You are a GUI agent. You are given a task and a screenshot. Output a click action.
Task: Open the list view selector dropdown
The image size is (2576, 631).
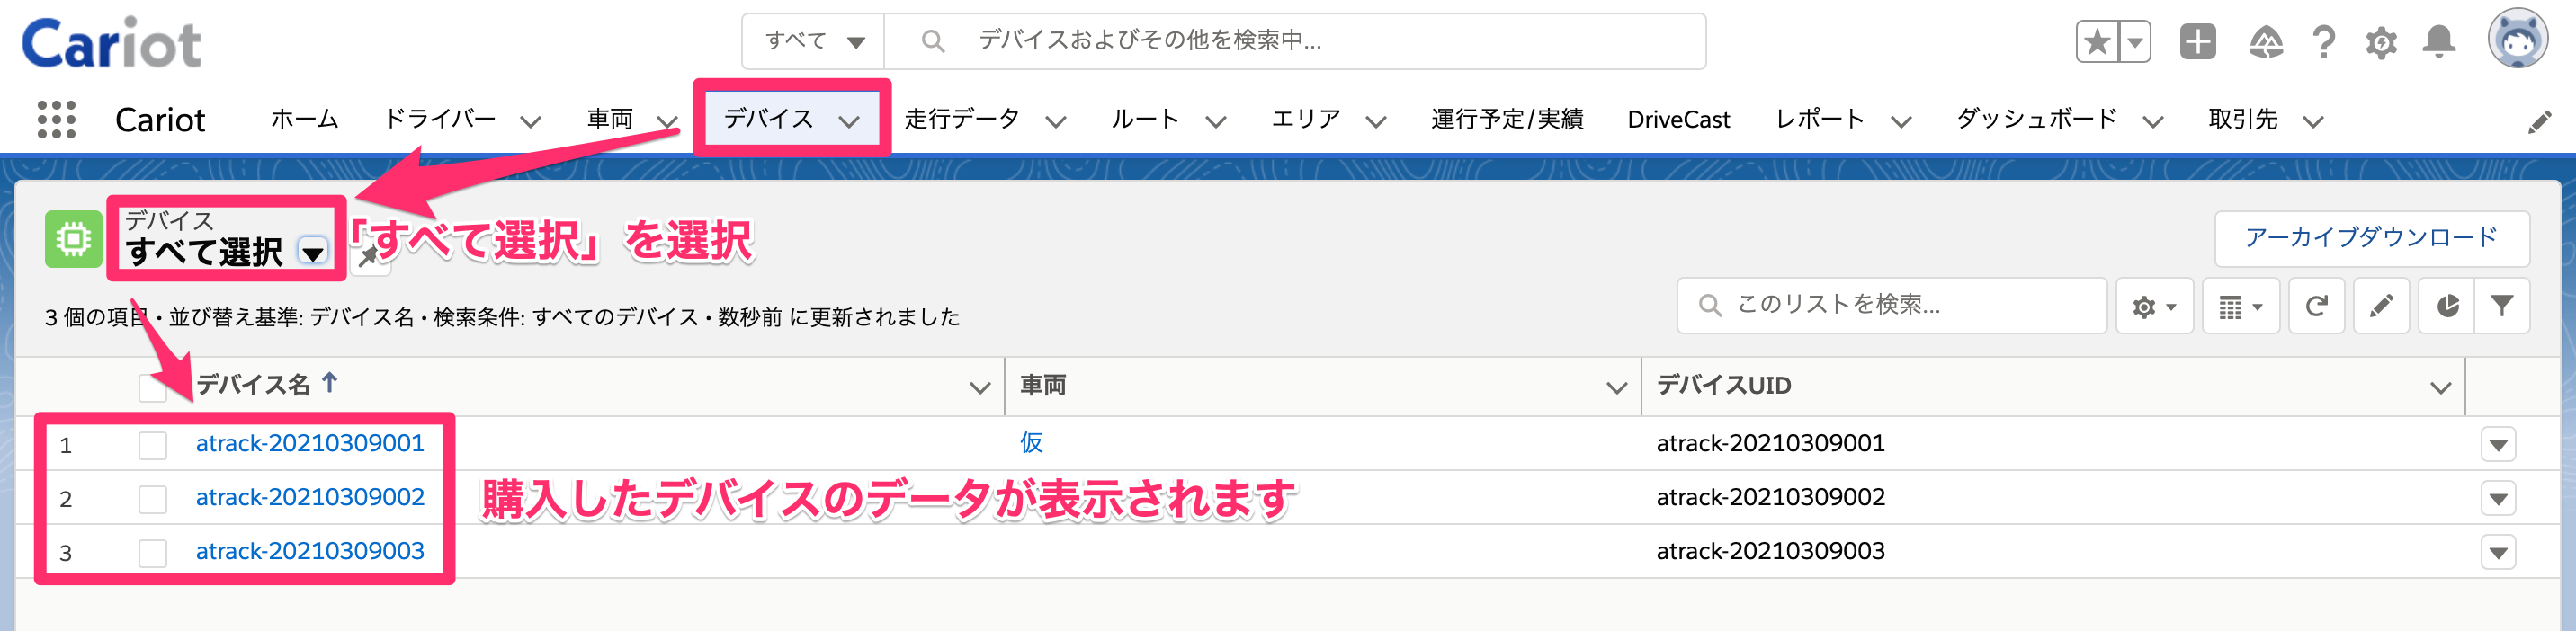coord(313,252)
